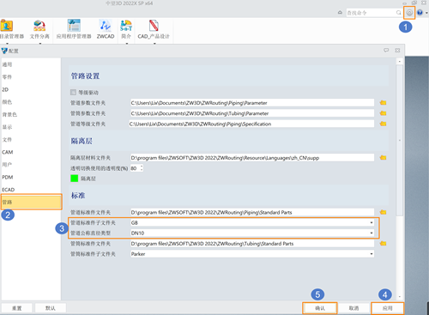This screenshot has height=315, width=429.
Task: Click the 取消 (cancel) button
Action: (x=353, y=308)
